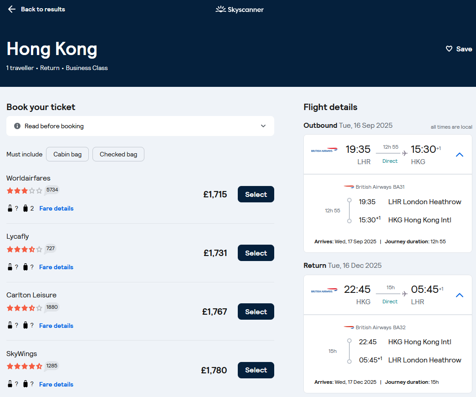
Task: Expand the Read before booking section
Action: [263, 126]
